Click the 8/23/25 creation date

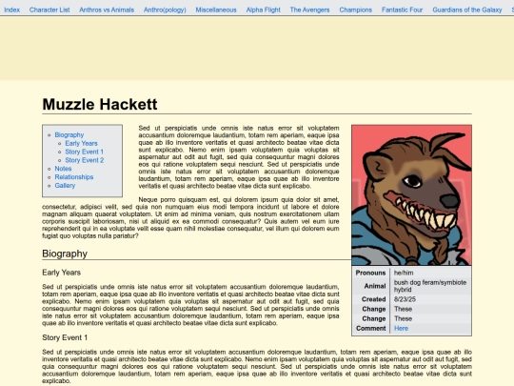(x=405, y=299)
